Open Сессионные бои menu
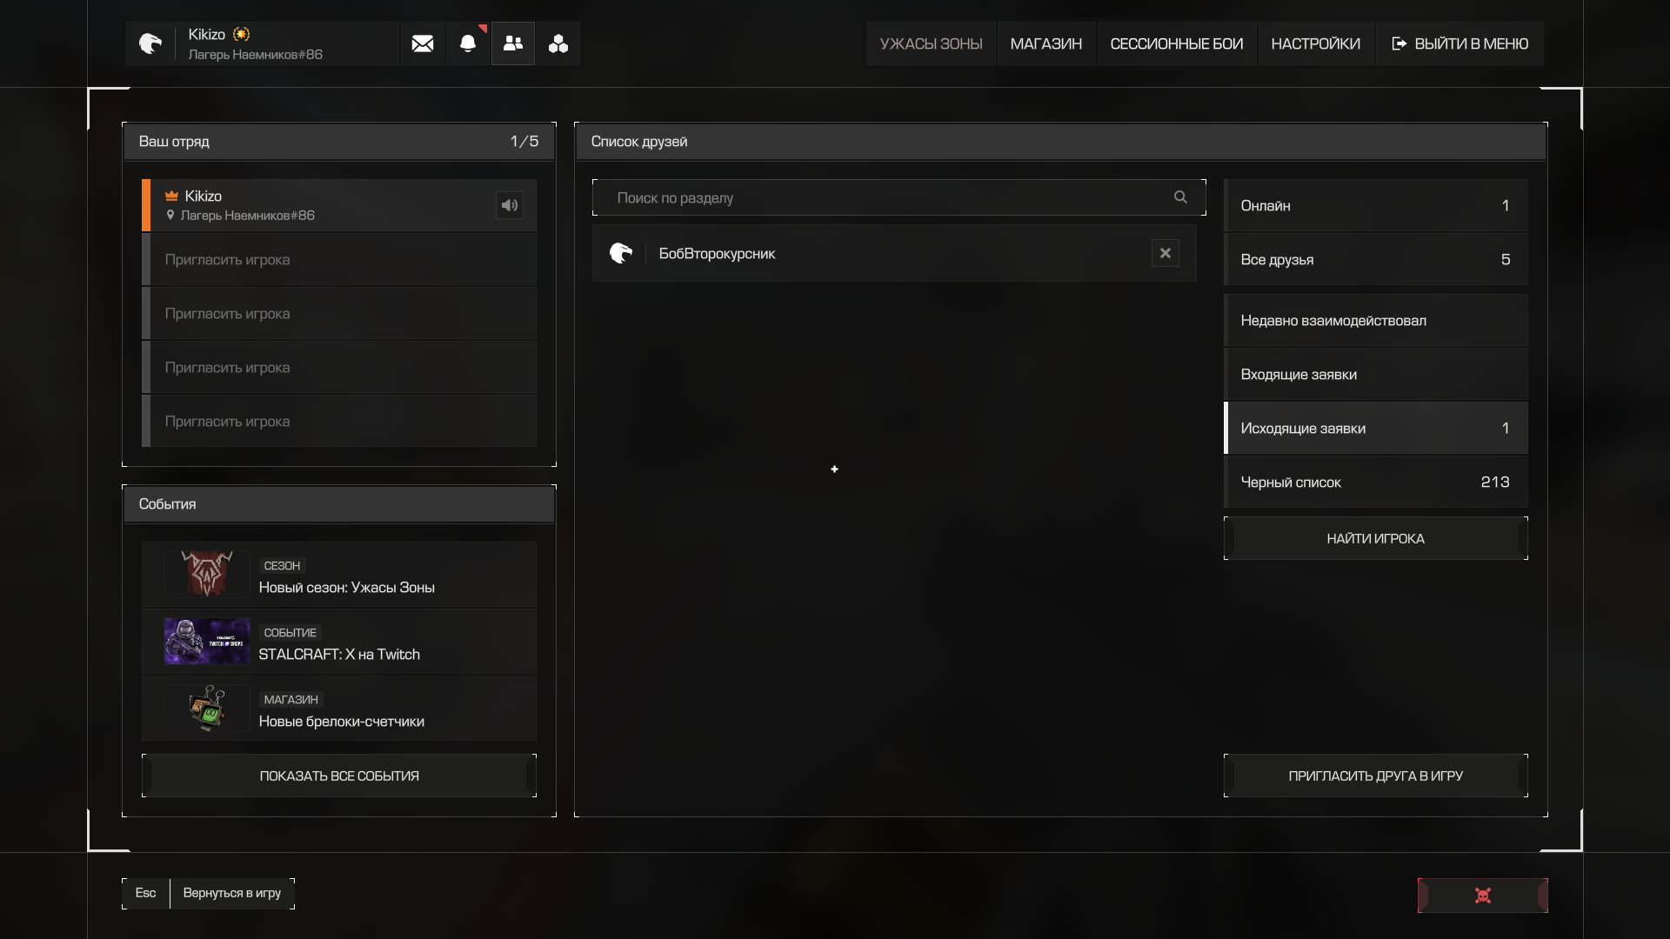 coord(1177,43)
